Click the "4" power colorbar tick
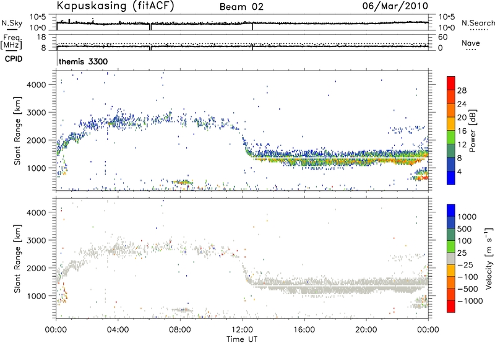The height and width of the screenshot is (343, 495). (459, 172)
